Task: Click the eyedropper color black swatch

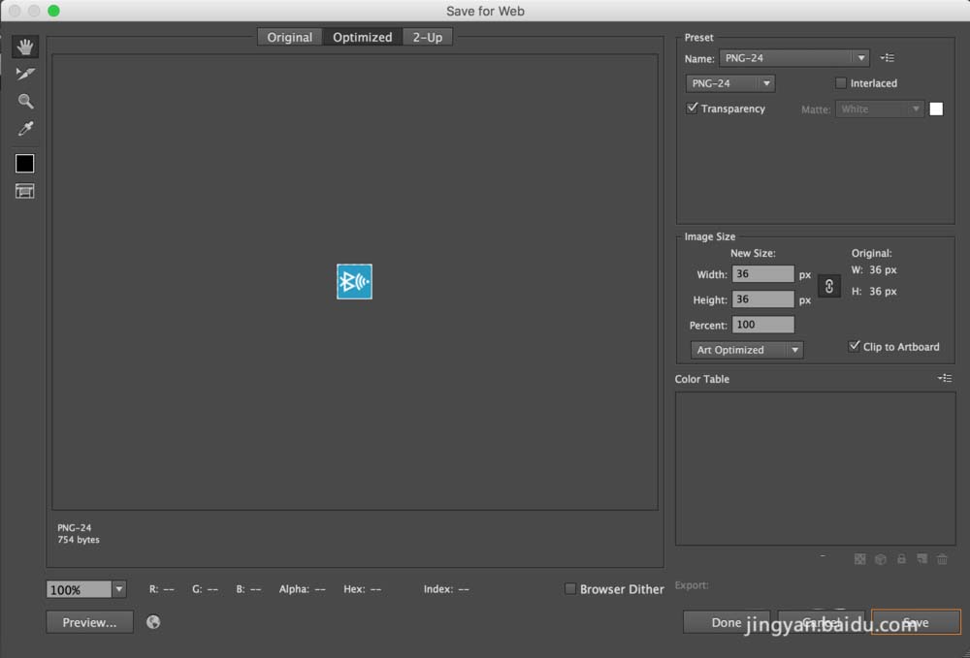Action: pyautogui.click(x=25, y=164)
